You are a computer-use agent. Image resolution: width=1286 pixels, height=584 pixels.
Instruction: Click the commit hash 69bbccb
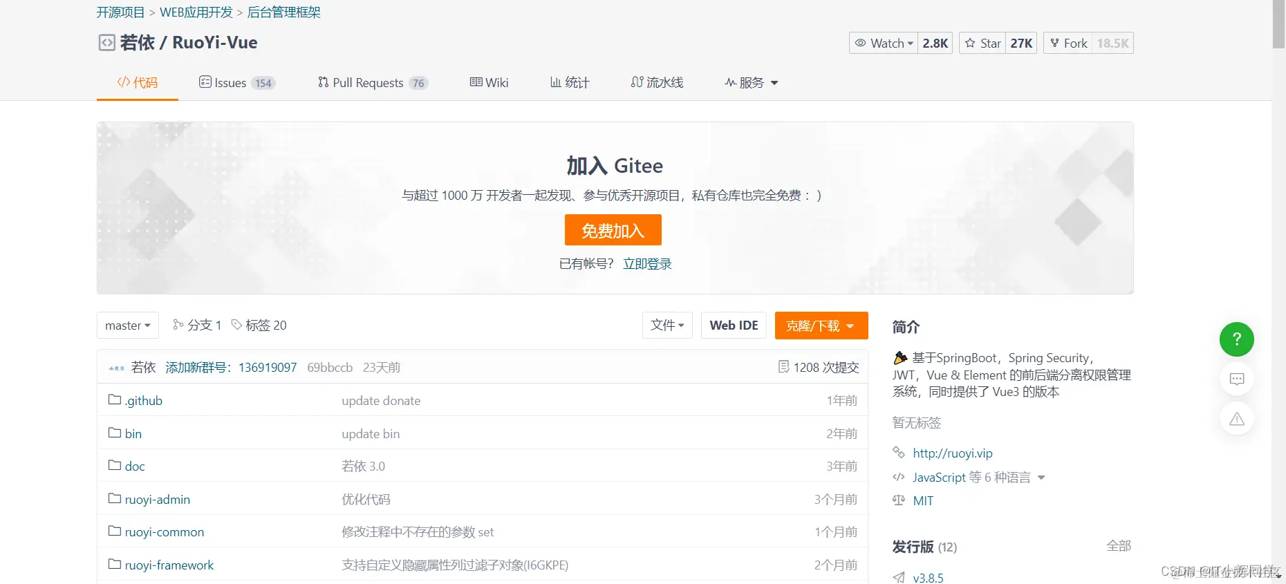tap(330, 368)
